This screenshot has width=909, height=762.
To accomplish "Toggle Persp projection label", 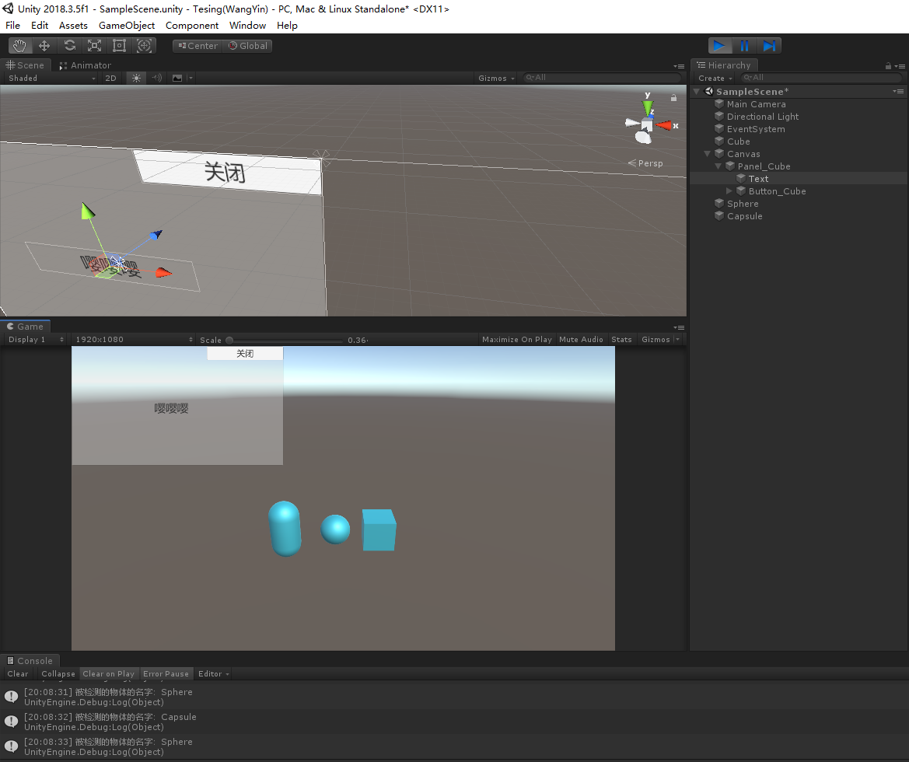I will point(645,163).
